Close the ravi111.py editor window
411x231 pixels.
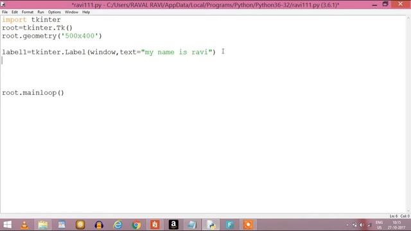pos(401,4)
